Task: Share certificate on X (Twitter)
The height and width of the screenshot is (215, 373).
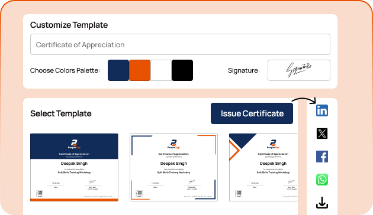Action: (x=322, y=133)
